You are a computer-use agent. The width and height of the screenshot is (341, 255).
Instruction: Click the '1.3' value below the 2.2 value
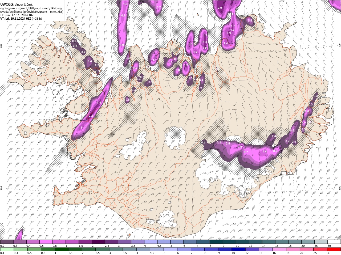pos(80,128)
